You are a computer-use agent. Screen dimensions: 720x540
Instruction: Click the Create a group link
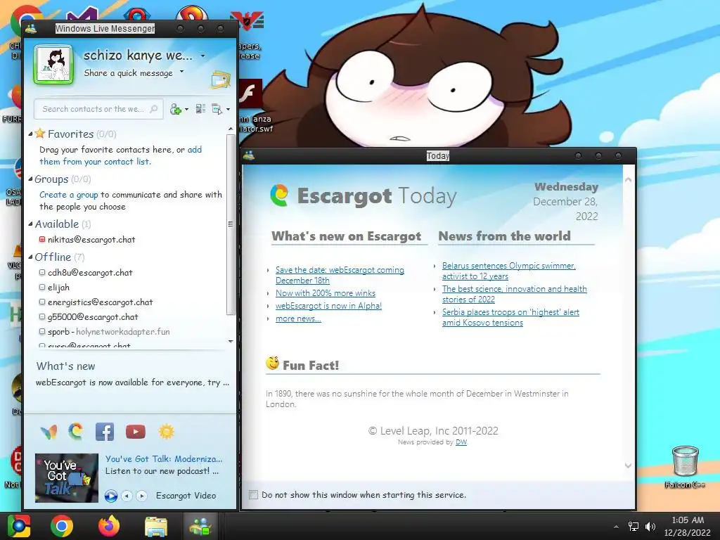68,195
